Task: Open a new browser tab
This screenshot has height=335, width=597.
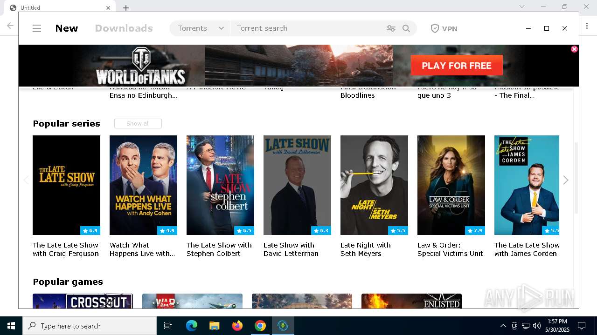Action: 126,7
